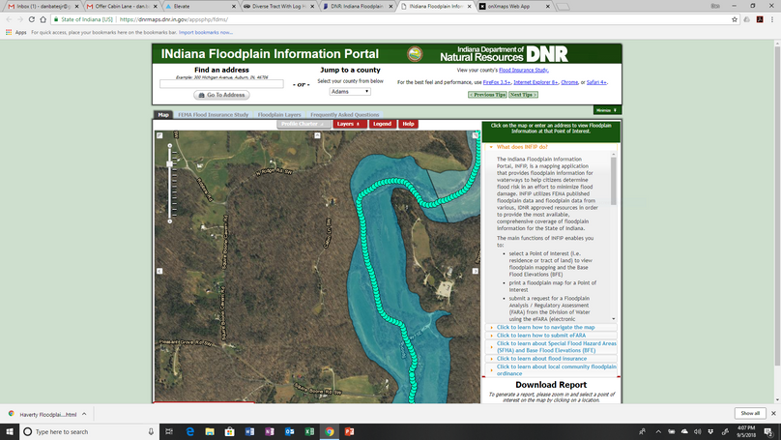Switch to the onXmaps Web App browser tab
This screenshot has height=440, width=781.
514,7
